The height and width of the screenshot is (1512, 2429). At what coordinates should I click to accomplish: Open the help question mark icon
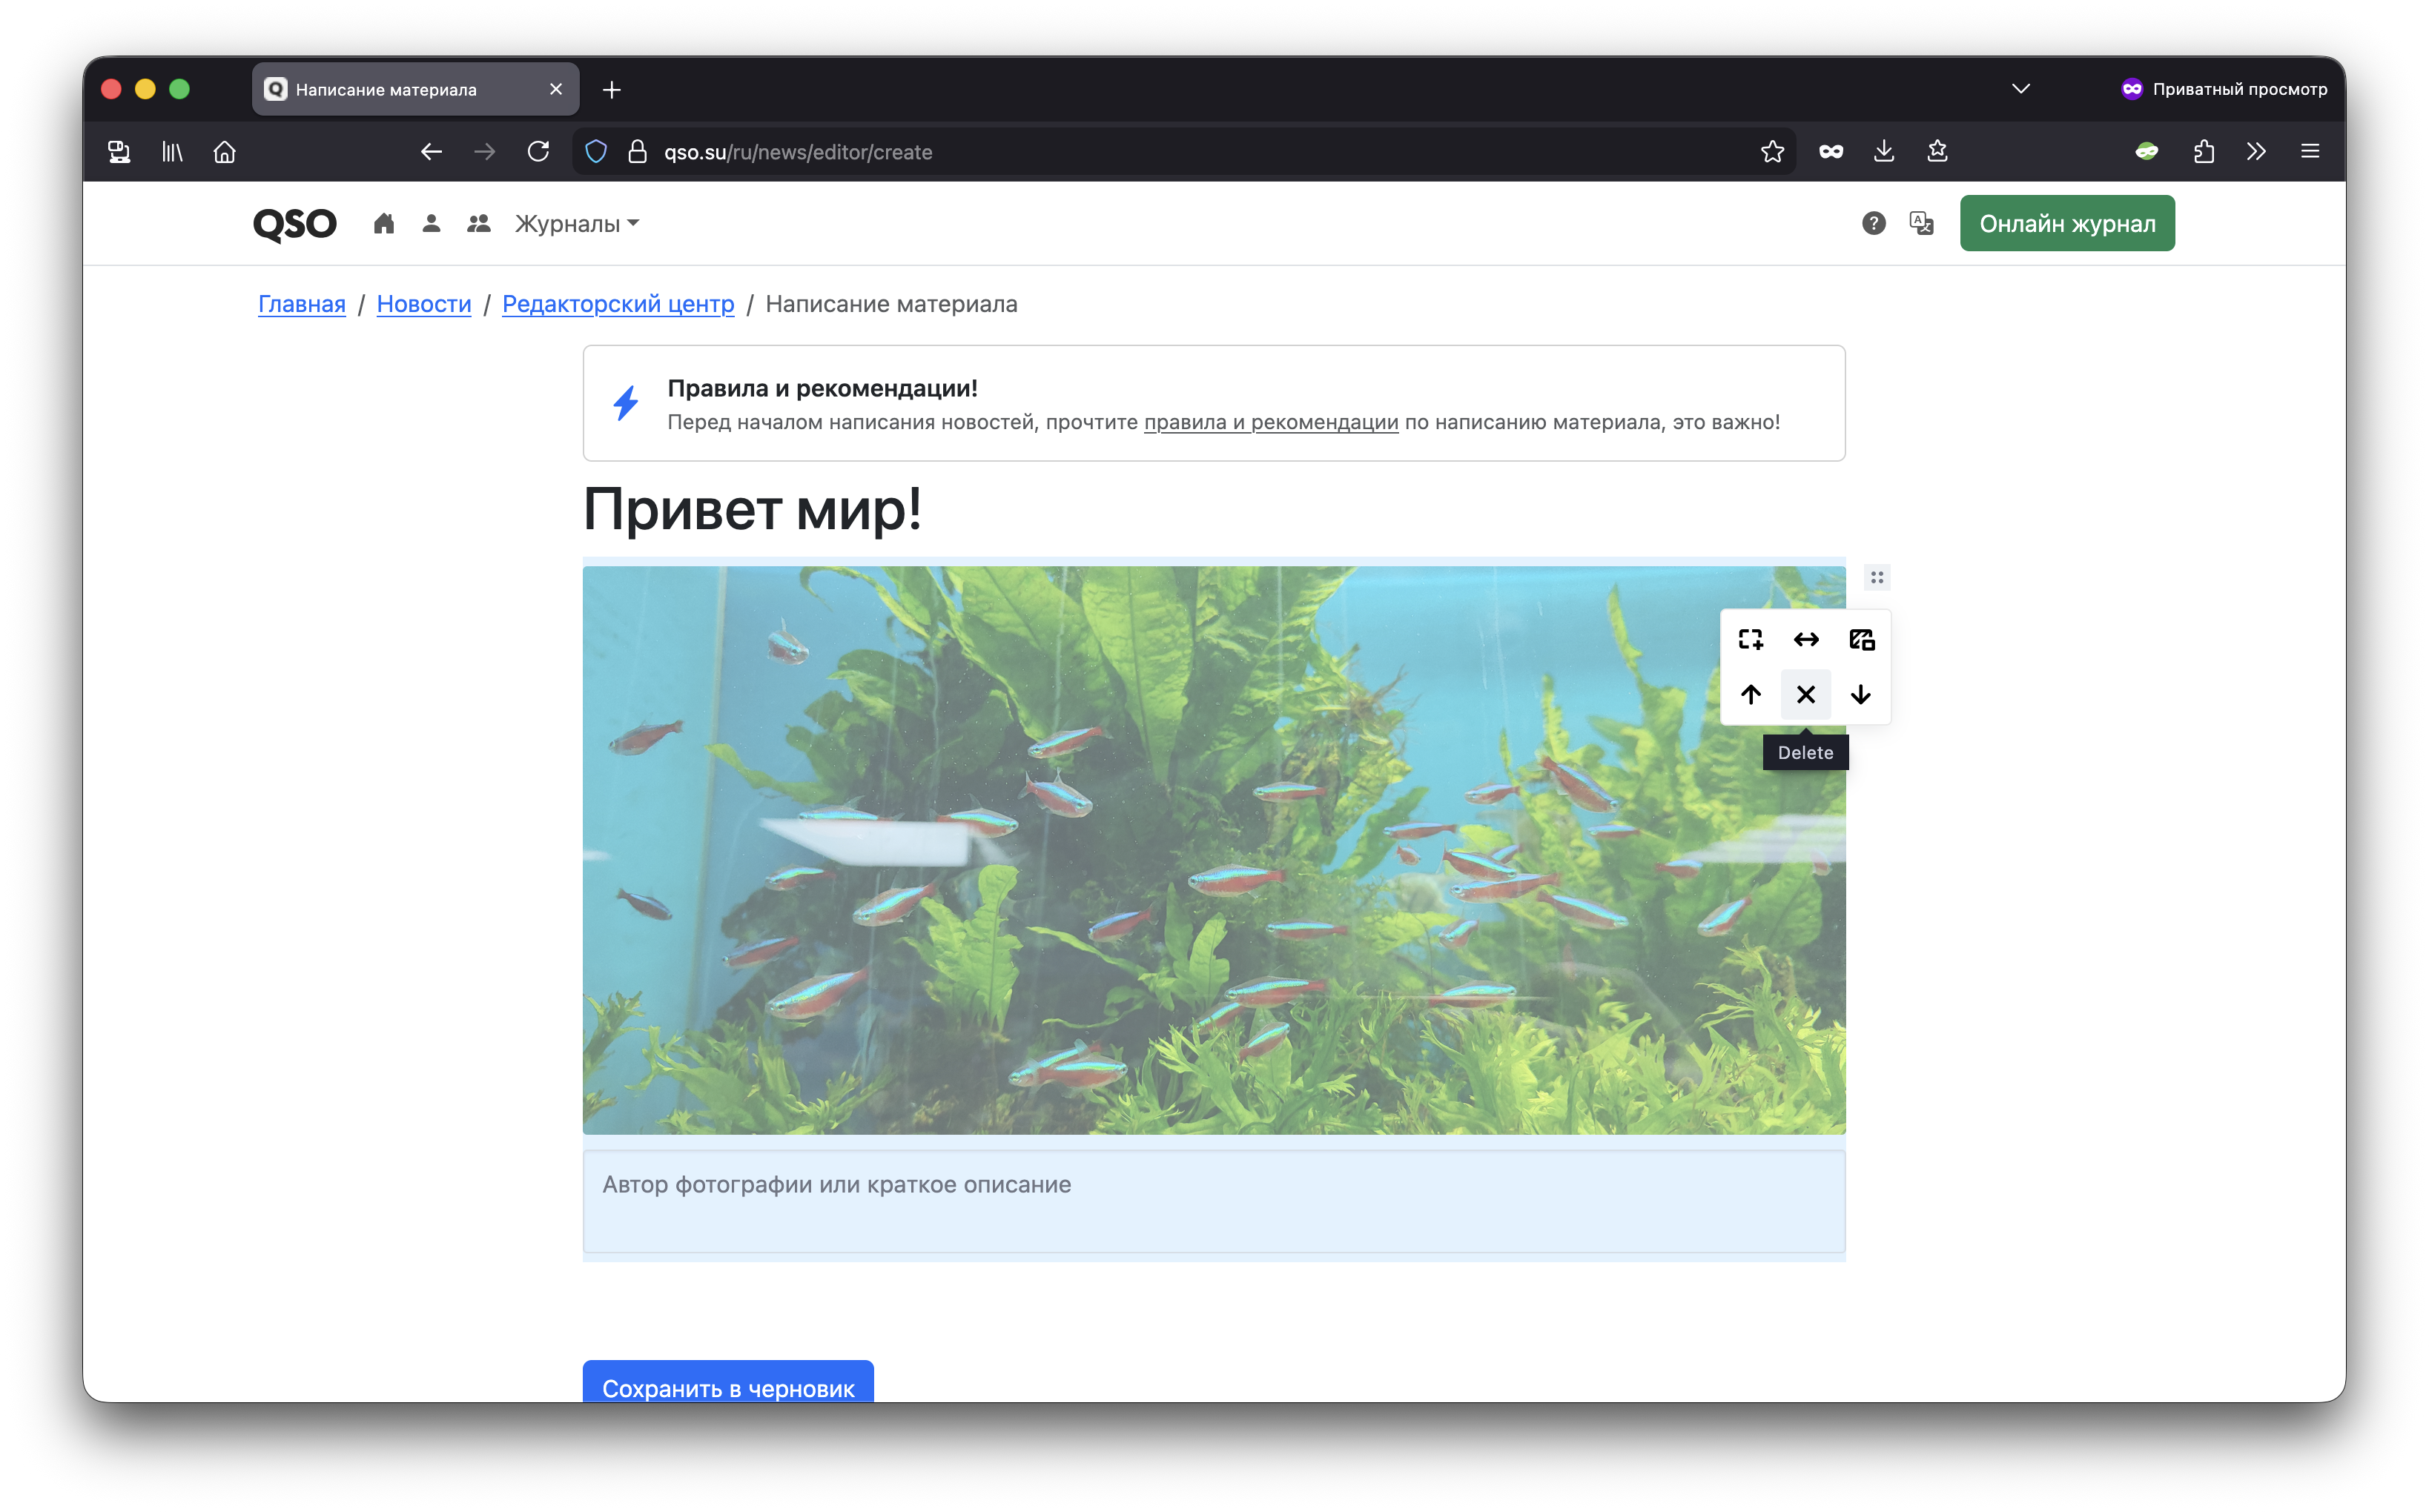pos(1873,223)
